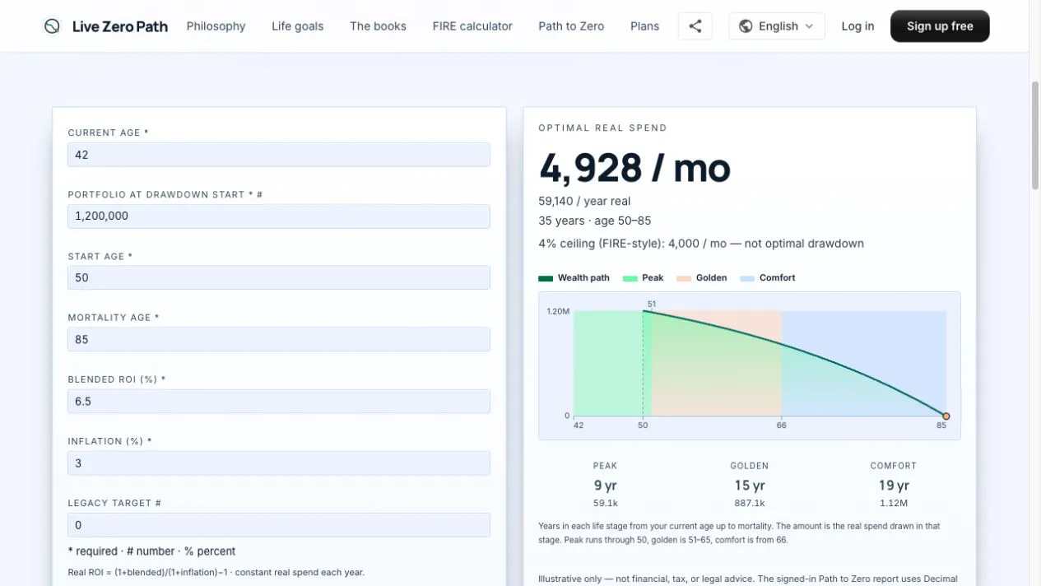The height and width of the screenshot is (586, 1041).
Task: Go to Life goals page
Action: click(297, 26)
